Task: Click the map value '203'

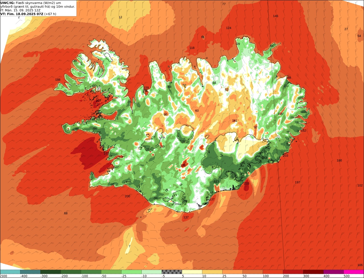Action: tap(286, 155)
